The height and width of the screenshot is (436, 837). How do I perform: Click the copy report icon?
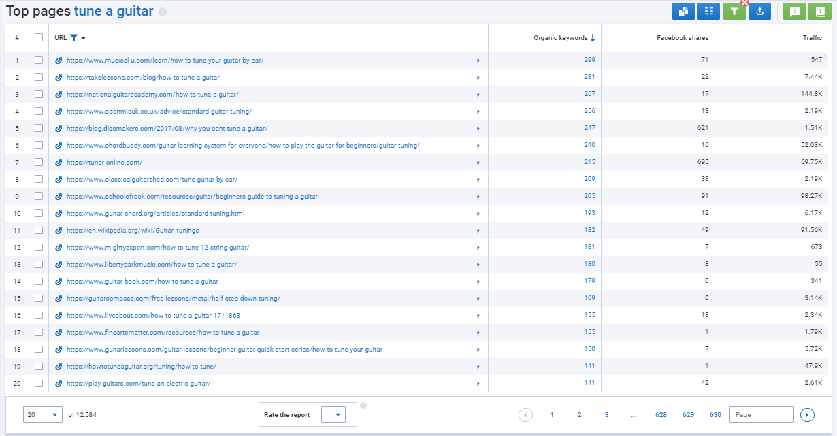[683, 11]
